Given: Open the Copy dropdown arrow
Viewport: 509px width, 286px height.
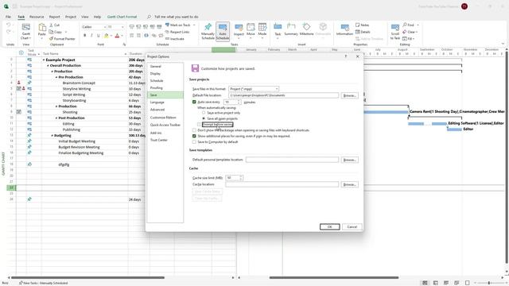Looking at the screenshot, I should pyautogui.click(x=66, y=32).
